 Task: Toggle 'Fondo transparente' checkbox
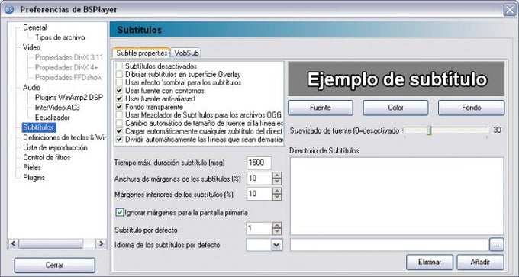(119, 107)
